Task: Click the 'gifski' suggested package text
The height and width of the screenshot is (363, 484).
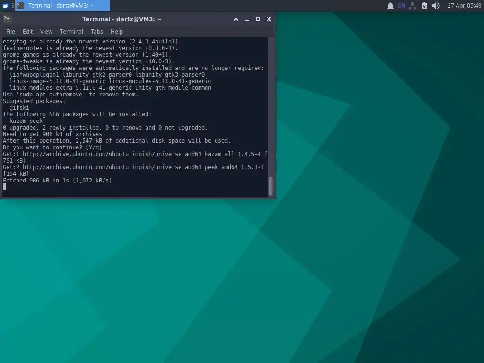Action: click(x=19, y=107)
